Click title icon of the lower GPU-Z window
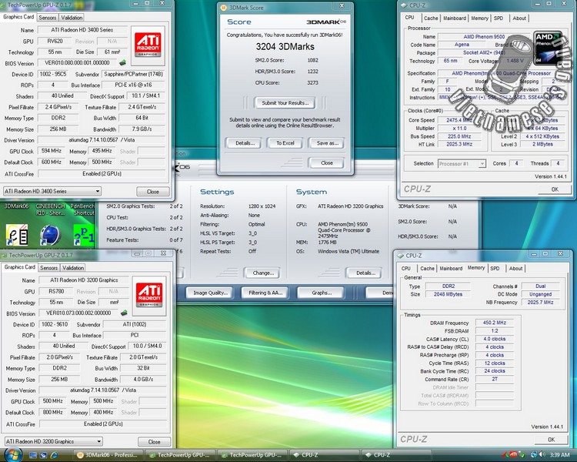 [4, 255]
